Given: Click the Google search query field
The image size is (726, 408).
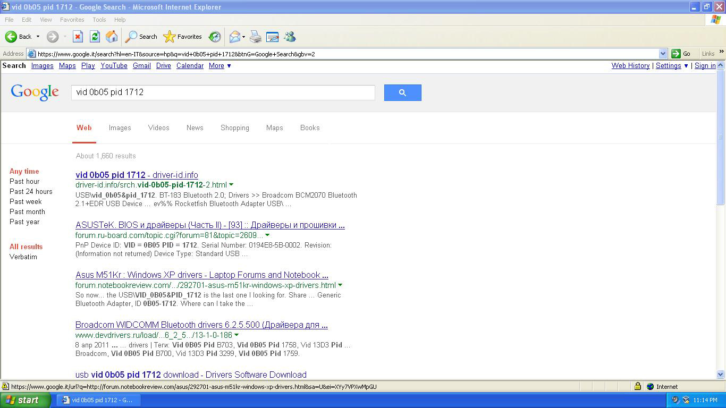Looking at the screenshot, I should pyautogui.click(x=223, y=92).
